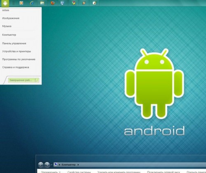Click Свойства системы in explorer toolbar

click(x=79, y=172)
